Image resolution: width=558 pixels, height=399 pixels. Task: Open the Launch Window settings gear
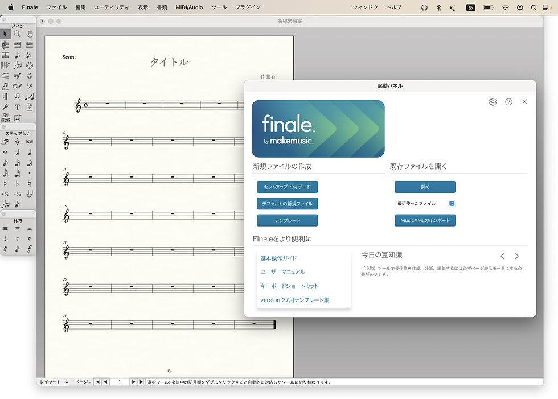(x=493, y=102)
